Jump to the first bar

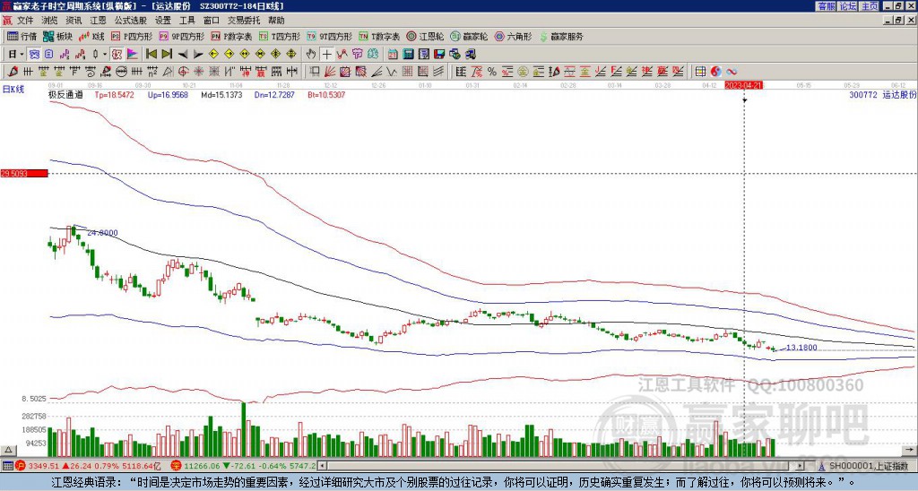point(151,55)
